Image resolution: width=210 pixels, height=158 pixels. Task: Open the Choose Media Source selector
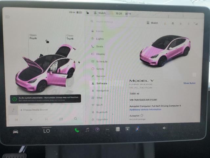34,110
